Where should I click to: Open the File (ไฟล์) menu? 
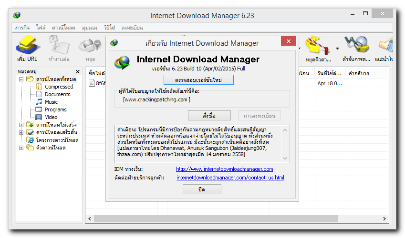click(x=41, y=27)
